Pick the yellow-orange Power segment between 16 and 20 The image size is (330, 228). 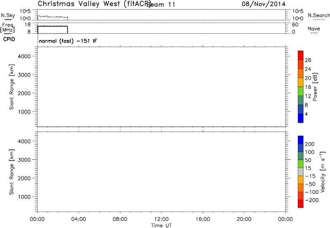click(x=301, y=82)
